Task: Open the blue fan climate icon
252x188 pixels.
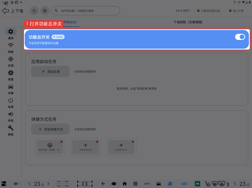Action: pos(170,184)
